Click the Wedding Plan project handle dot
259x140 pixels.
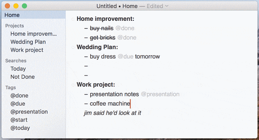click(73, 48)
